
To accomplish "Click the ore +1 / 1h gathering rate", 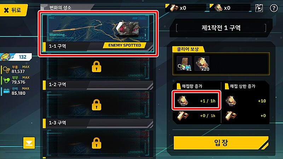I will 196,101.
